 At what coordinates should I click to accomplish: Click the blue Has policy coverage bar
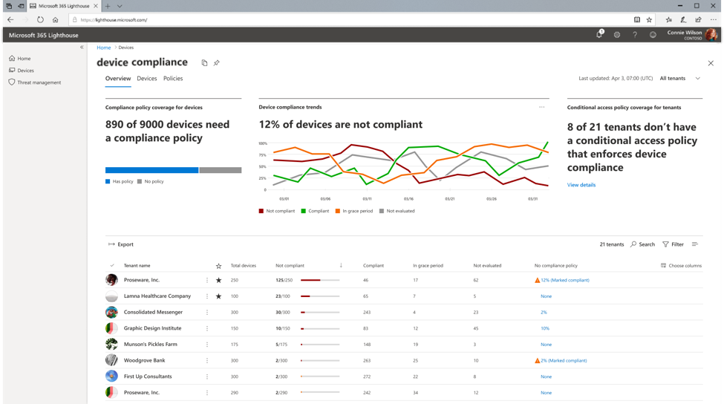[152, 170]
